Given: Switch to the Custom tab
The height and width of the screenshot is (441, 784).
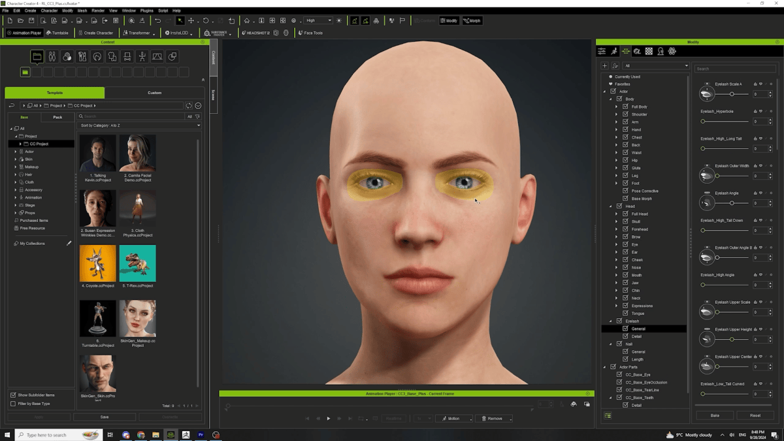Looking at the screenshot, I should 155,93.
